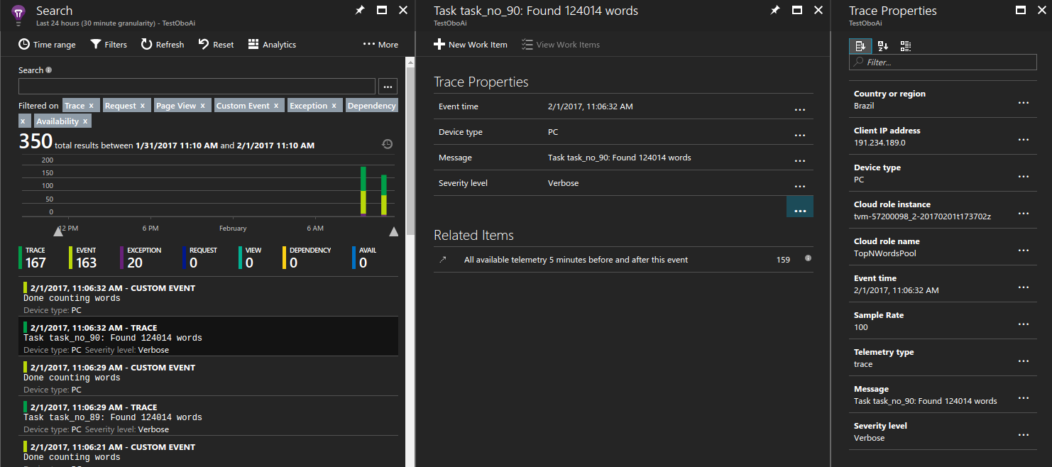Open the Country or region property menu

[x=1023, y=102]
